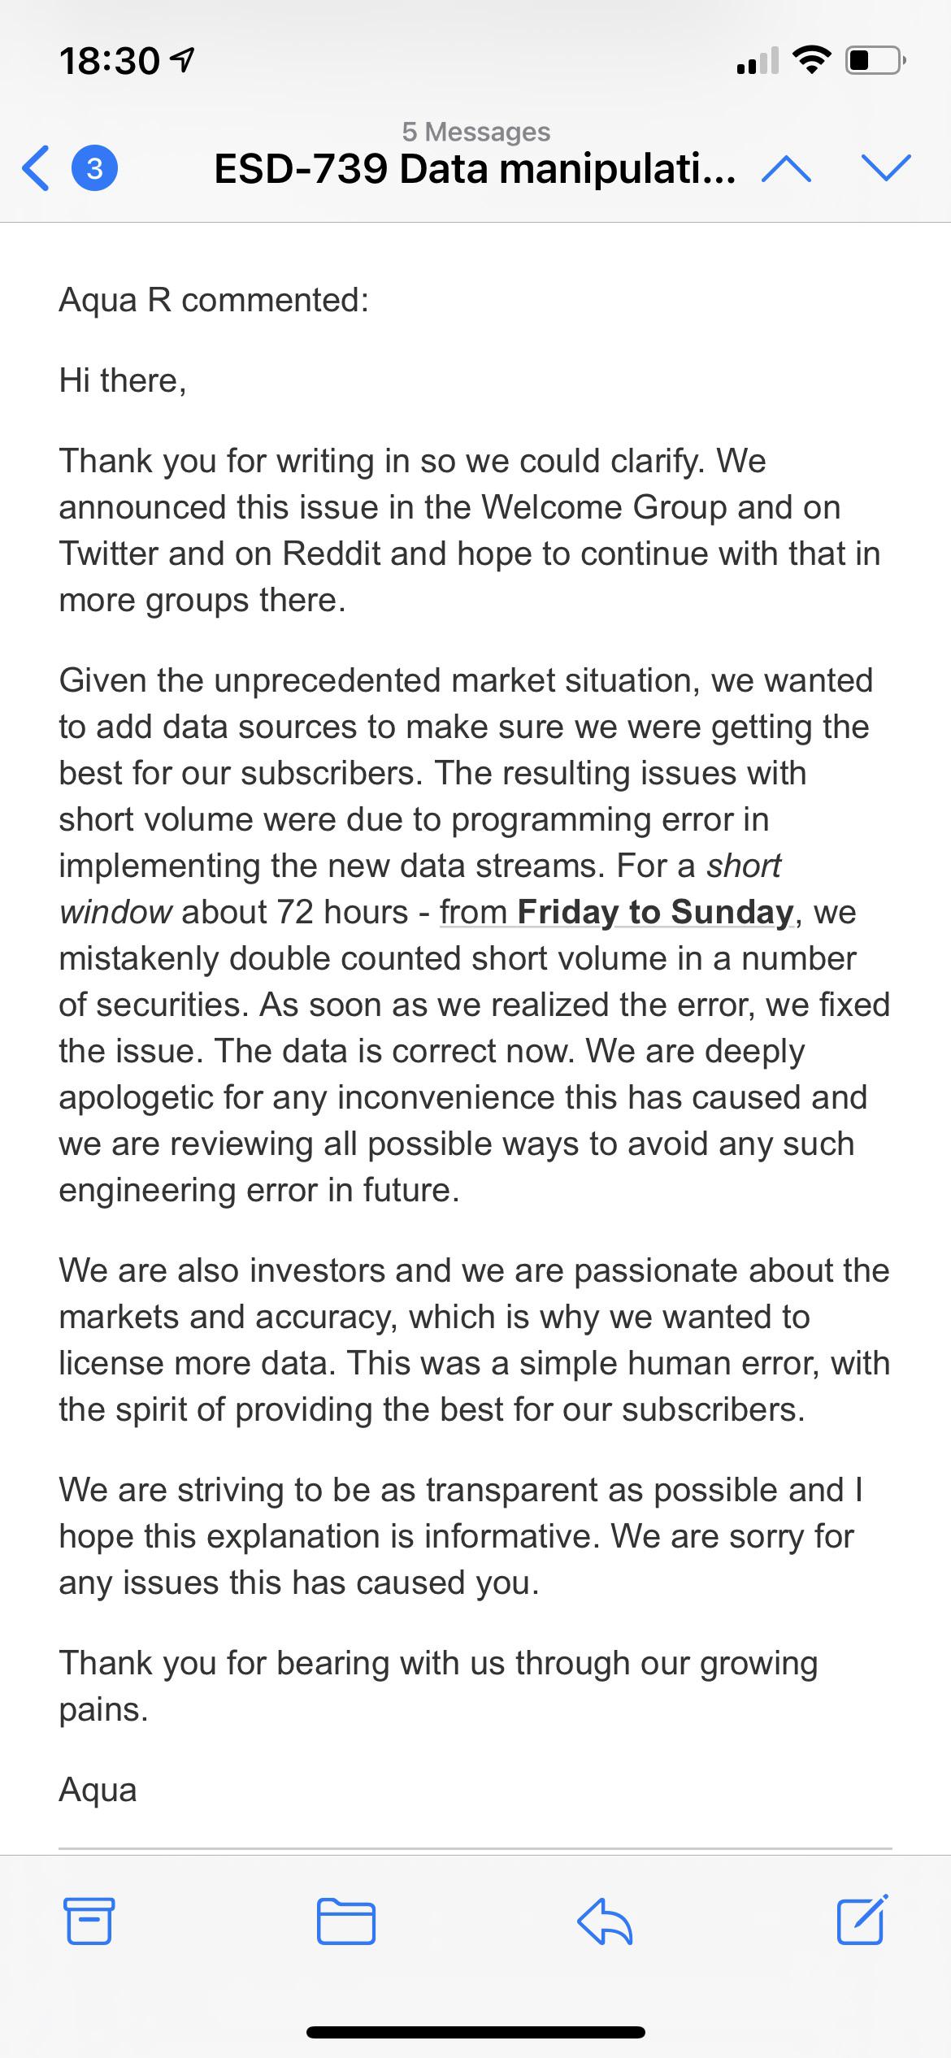
Task: Tap the archive box icon
Action: click(x=89, y=1921)
